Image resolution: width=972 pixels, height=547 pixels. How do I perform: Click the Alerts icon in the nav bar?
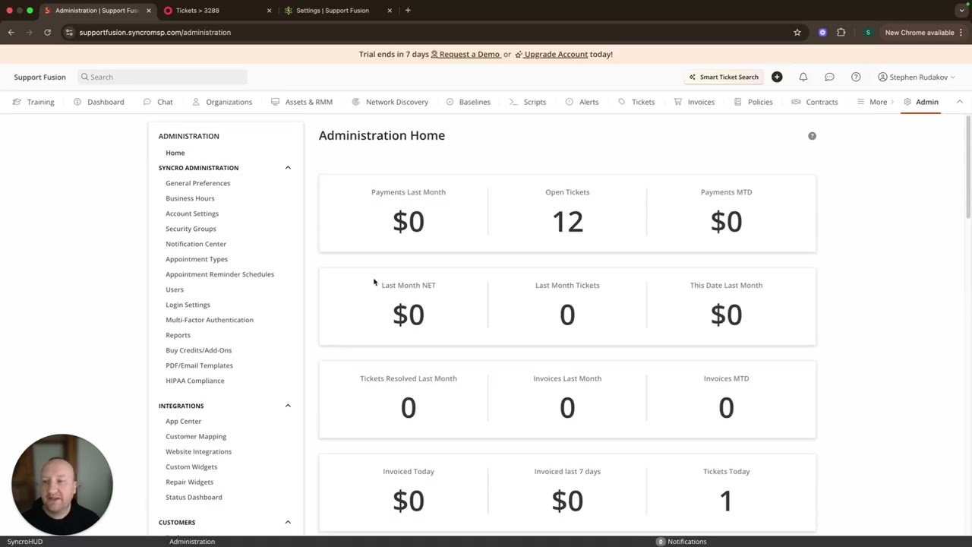tap(569, 102)
